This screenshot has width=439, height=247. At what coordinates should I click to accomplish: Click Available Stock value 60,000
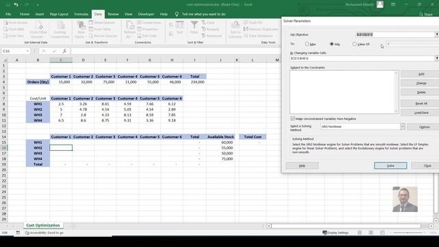(x=221, y=142)
